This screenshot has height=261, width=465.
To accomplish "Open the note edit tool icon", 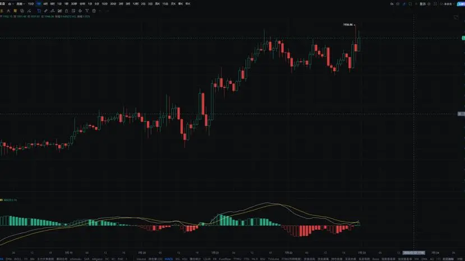I will pos(73,11).
